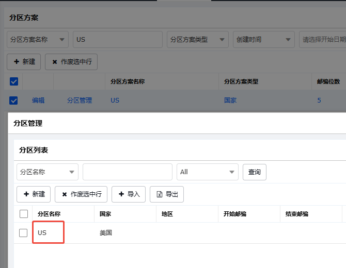Open the 编辑 link for US scheme
Screen dimensions: 346x268
[x=38, y=100]
